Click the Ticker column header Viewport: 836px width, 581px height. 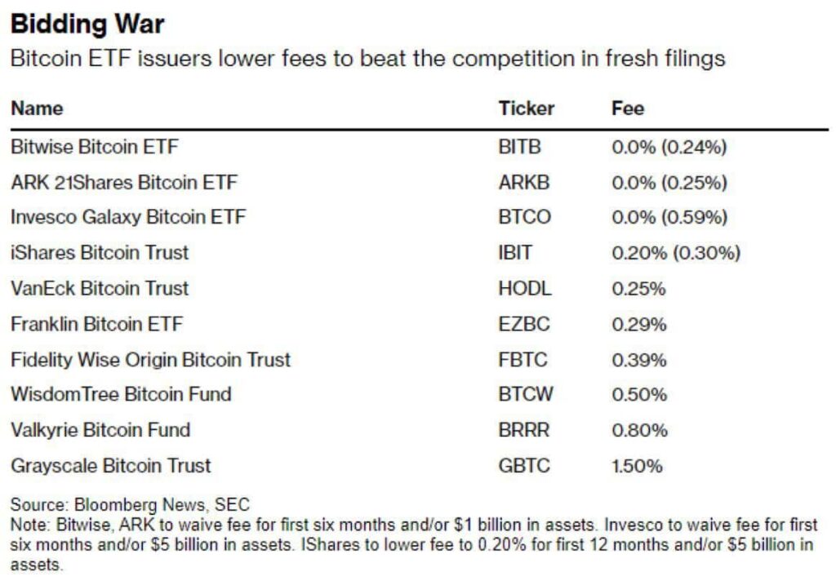[x=526, y=109]
